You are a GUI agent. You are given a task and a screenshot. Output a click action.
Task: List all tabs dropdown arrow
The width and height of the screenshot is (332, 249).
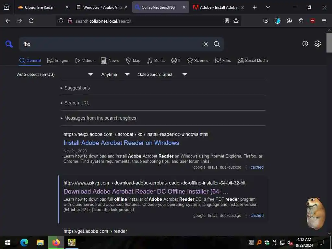(267, 7)
